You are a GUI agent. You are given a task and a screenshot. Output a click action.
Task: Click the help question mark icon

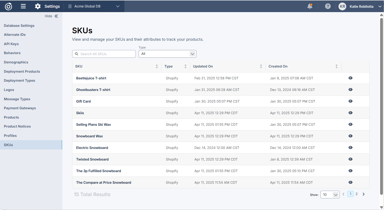tap(328, 6)
